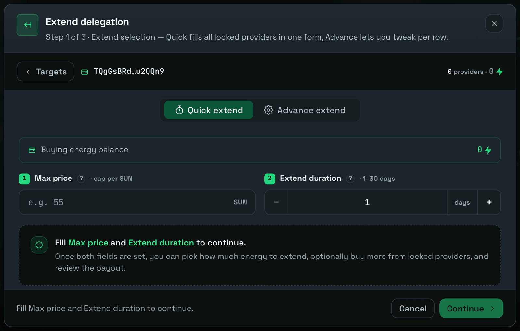Open the Extend duration help tooltip icon
Screen dimensions: 520x331
pos(350,179)
